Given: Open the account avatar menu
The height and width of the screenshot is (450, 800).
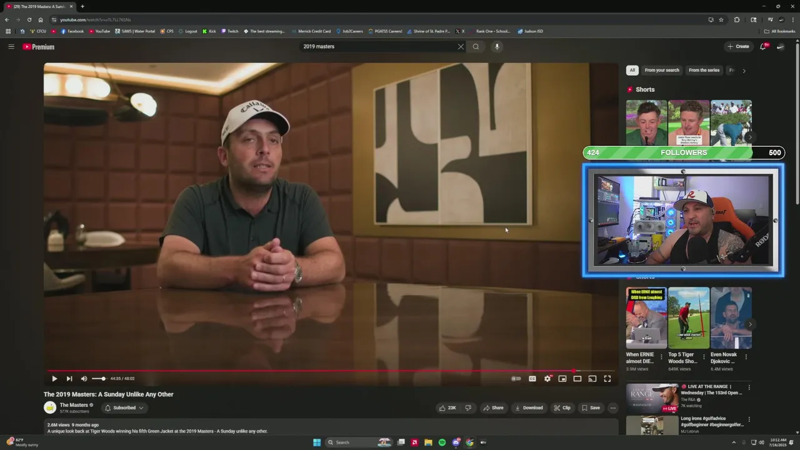Looking at the screenshot, I should [x=781, y=46].
